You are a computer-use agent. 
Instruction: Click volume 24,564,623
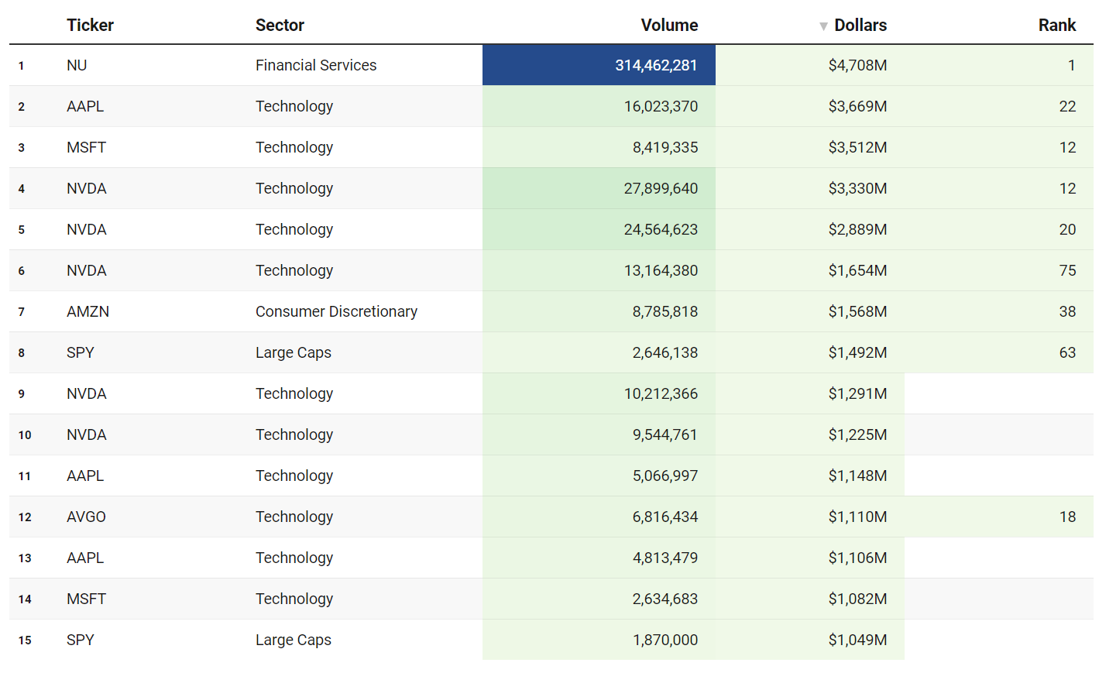[x=661, y=230]
